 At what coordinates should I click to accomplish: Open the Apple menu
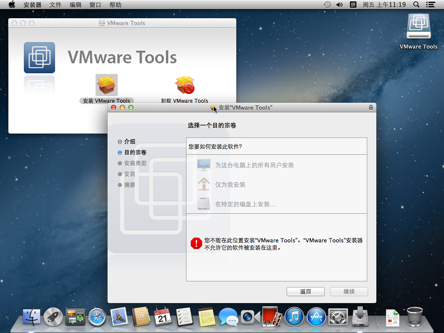click(x=12, y=4)
